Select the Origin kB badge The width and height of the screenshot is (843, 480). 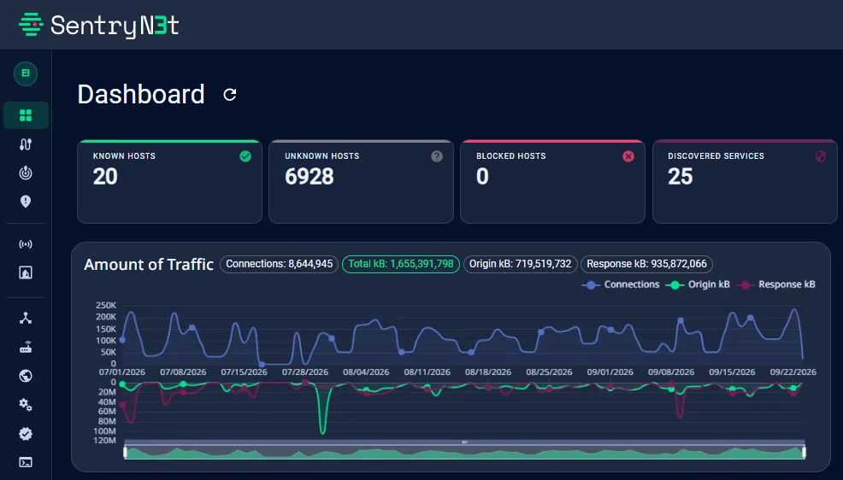click(521, 264)
